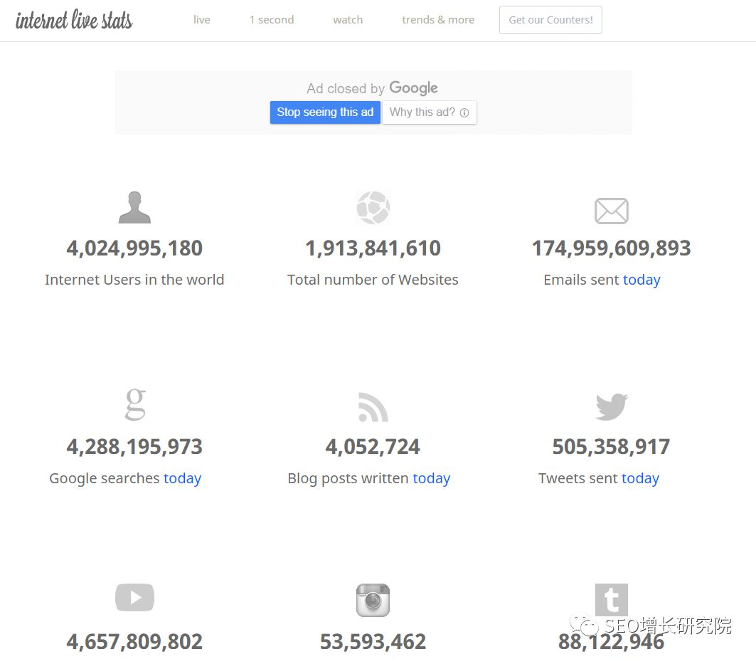Image resolution: width=756 pixels, height=659 pixels.
Task: Click the Emails sent envelope icon
Action: 612,211
